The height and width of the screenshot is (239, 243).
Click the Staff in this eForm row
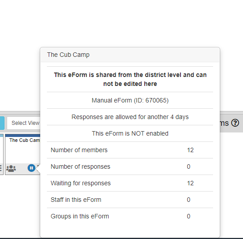click(x=130, y=200)
